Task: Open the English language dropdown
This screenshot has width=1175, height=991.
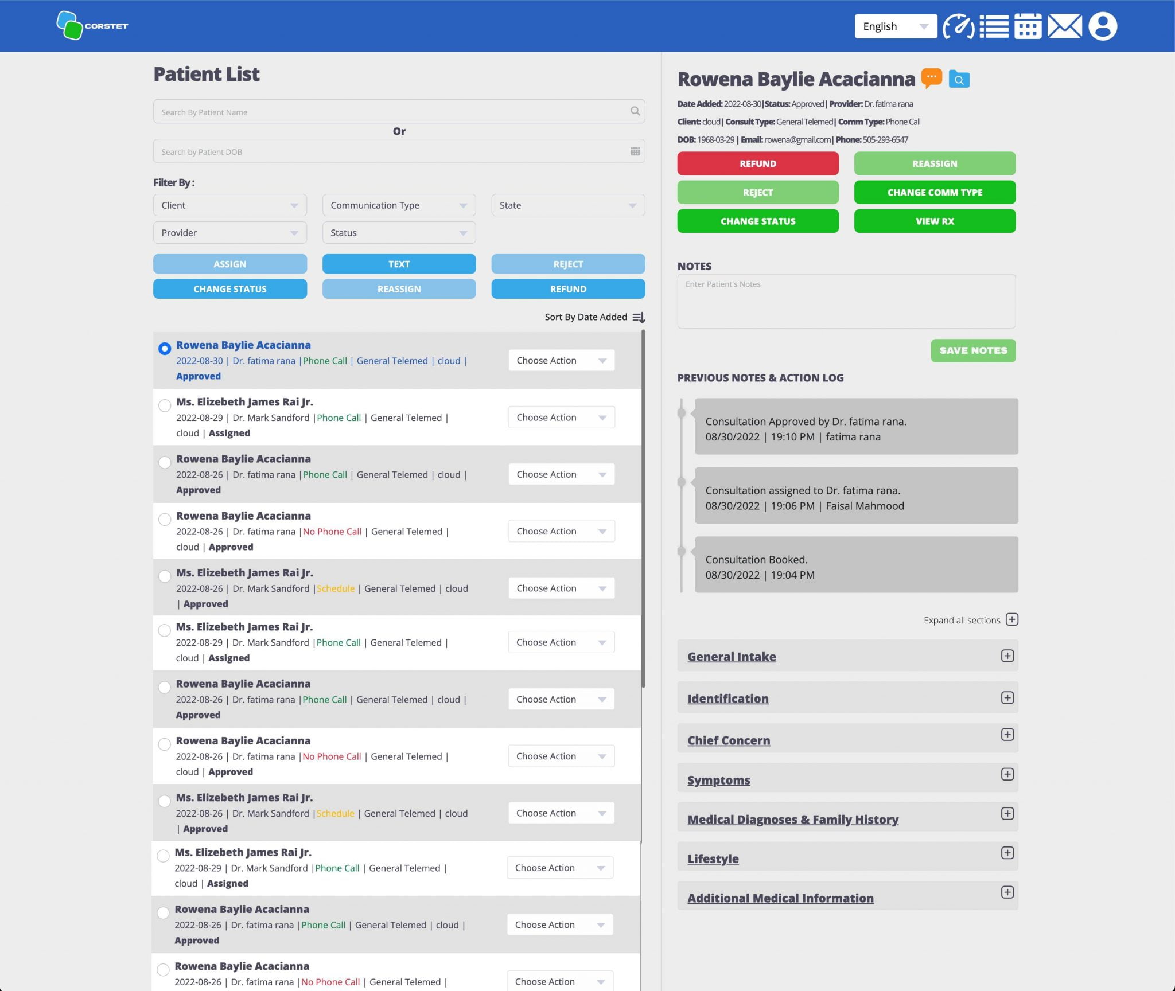Action: [x=895, y=26]
